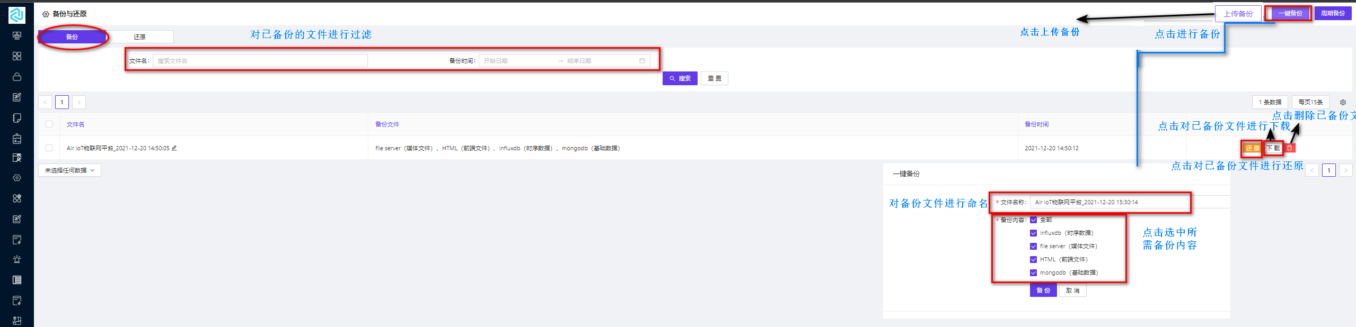Toggle the mongodb（基础数据）checkbox
The width and height of the screenshot is (1356, 327).
pyautogui.click(x=1033, y=272)
